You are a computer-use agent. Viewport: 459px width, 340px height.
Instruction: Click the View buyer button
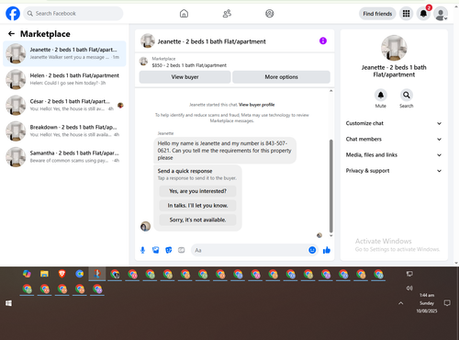[x=185, y=77]
